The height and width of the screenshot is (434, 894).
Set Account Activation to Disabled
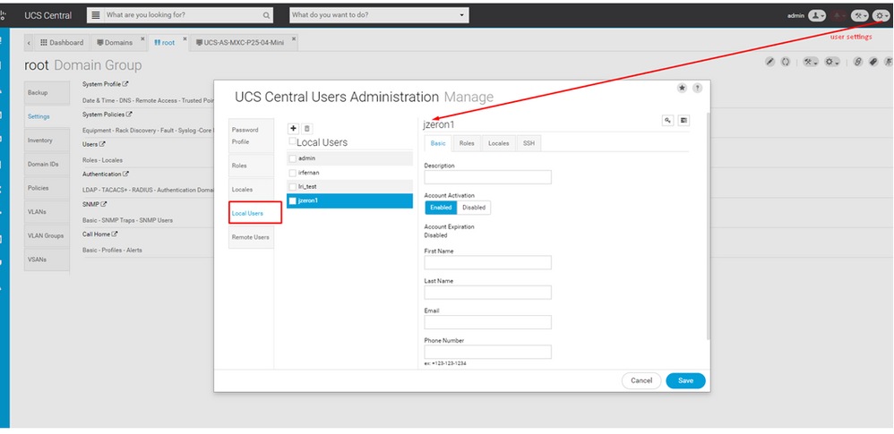pyautogui.click(x=474, y=208)
